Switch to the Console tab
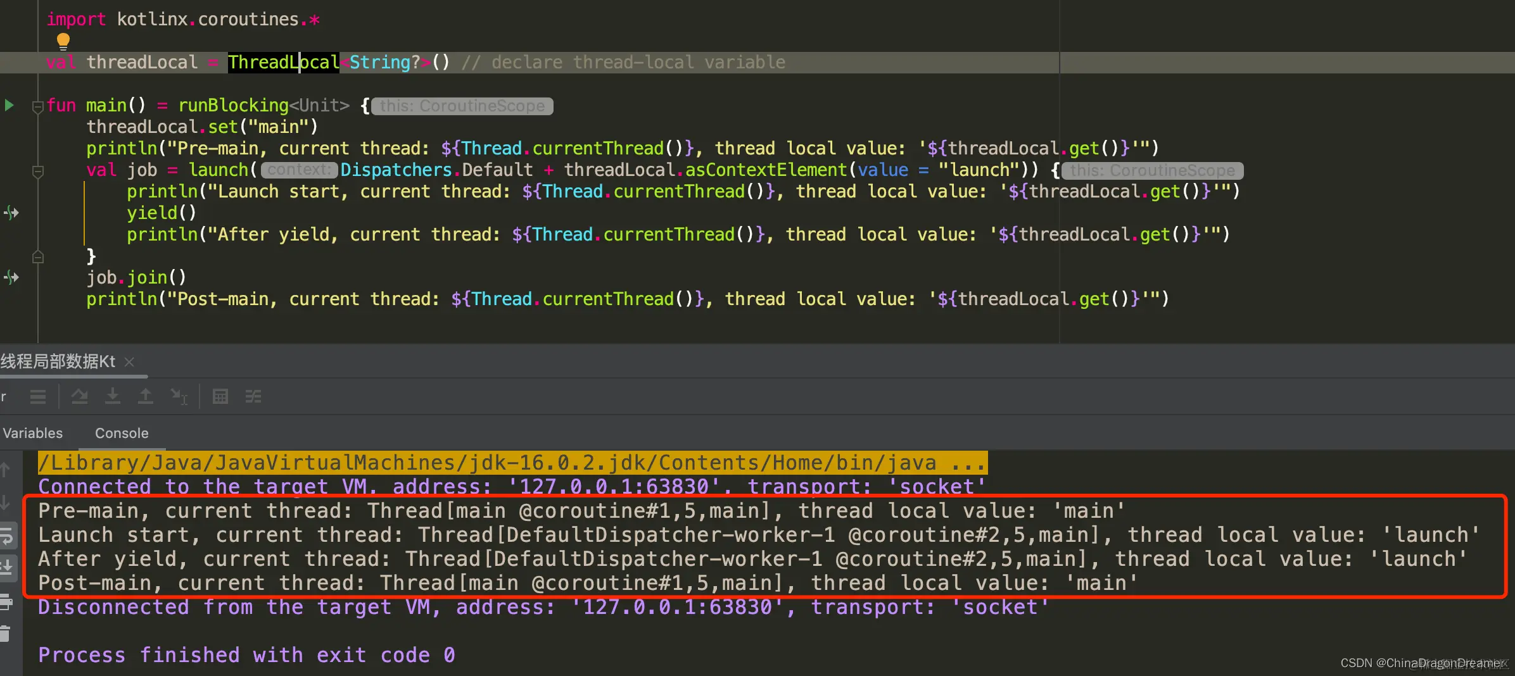This screenshot has height=676, width=1515. tap(122, 433)
